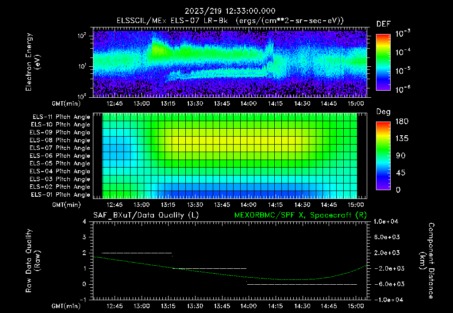The width and height of the screenshot is (453, 313).
Task: Click the 6.0e+03 right axis value
Action: pos(388,237)
